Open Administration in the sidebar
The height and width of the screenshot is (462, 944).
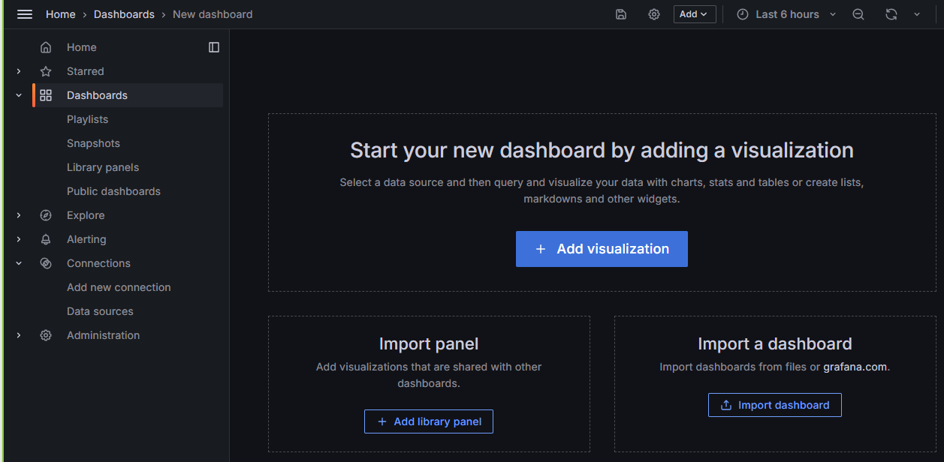(x=103, y=335)
